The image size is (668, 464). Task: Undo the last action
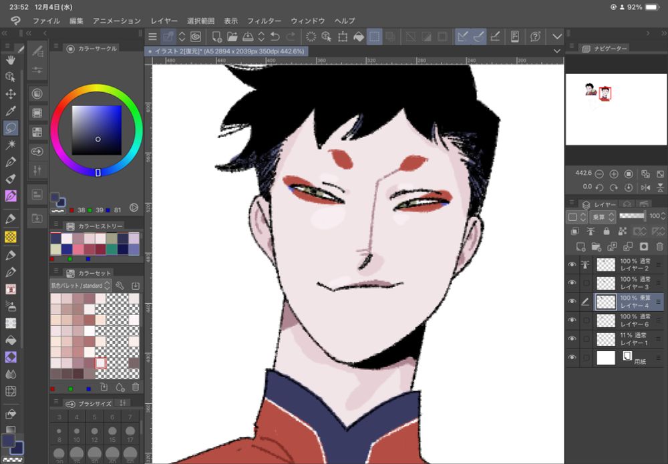coord(275,37)
